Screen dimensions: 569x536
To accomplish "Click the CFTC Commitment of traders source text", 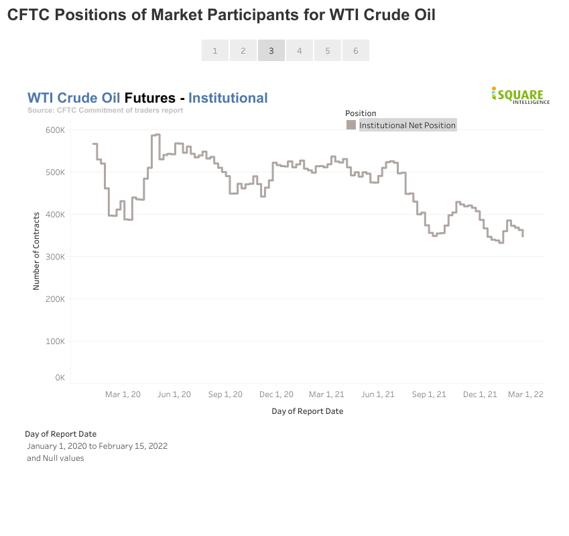I will click(x=105, y=110).
